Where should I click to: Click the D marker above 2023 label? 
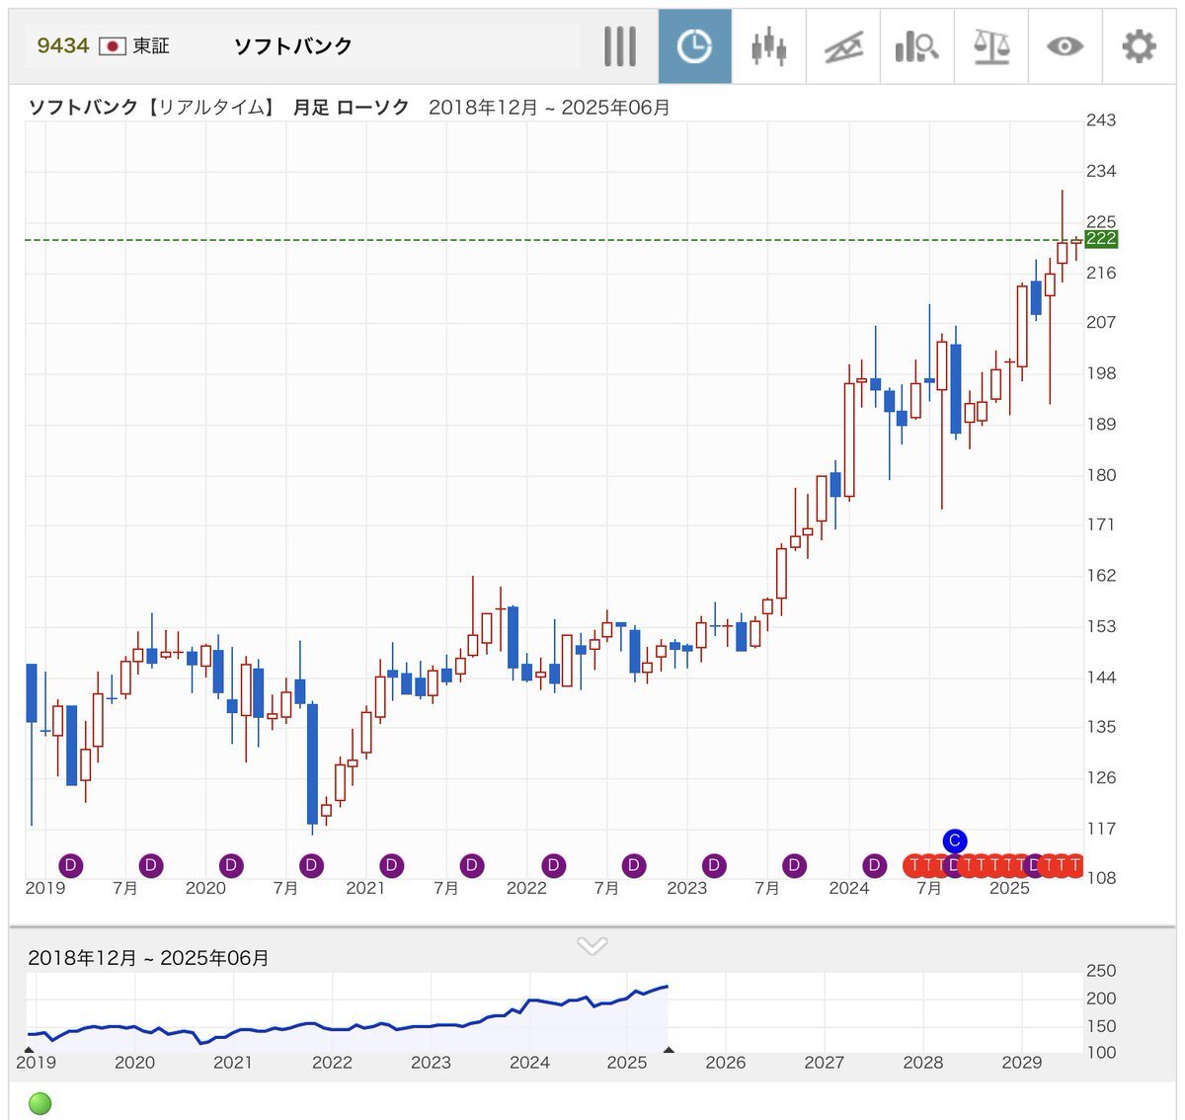(714, 866)
